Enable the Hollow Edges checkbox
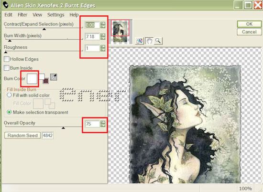 click(7, 59)
